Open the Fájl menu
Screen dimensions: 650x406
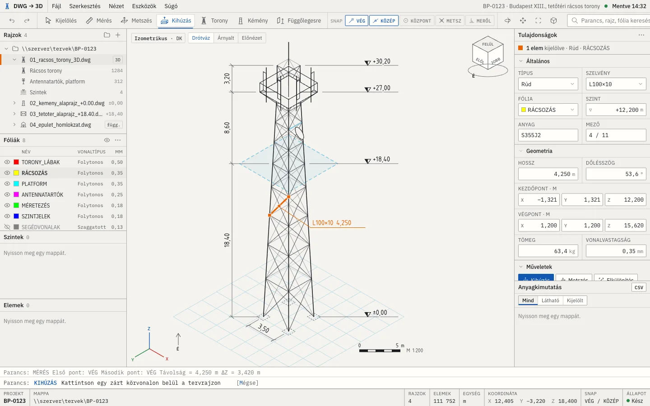[x=56, y=6]
